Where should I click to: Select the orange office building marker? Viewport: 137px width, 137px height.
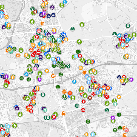click(x=81, y=68)
